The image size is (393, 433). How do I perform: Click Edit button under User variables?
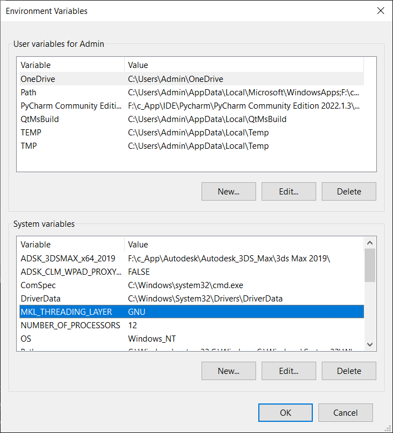click(x=288, y=191)
